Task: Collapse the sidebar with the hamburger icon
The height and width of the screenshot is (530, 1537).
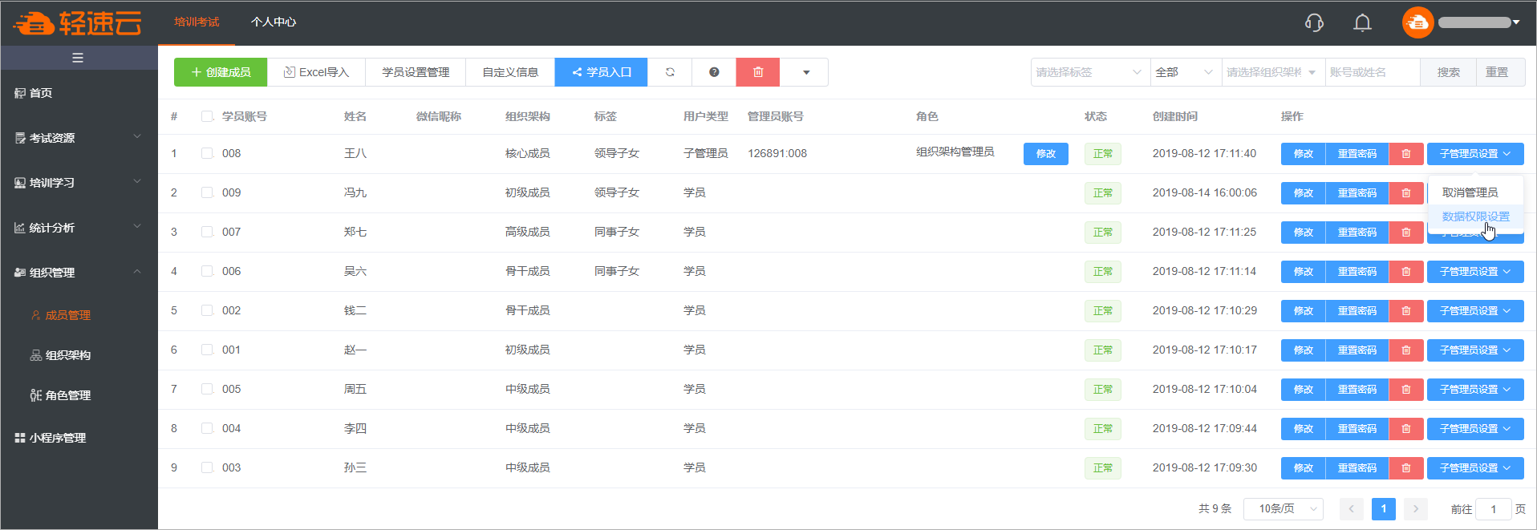Action: tap(78, 58)
